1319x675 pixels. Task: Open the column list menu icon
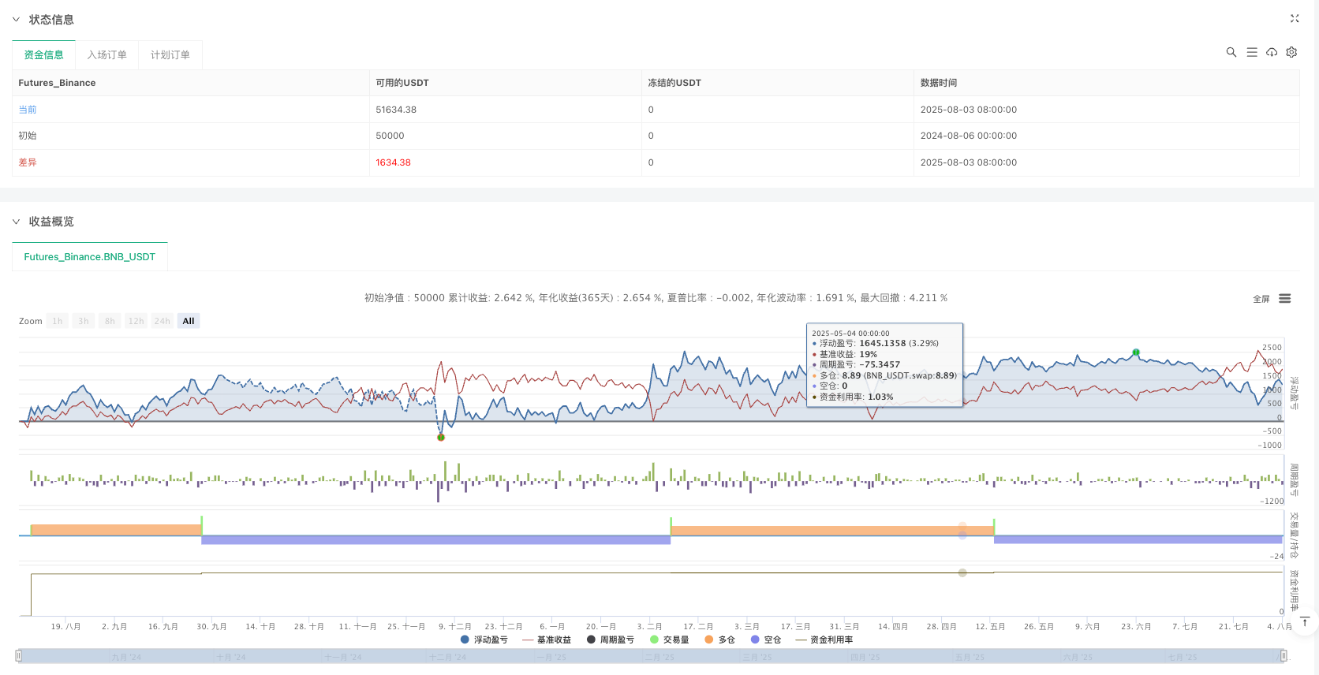(1251, 52)
